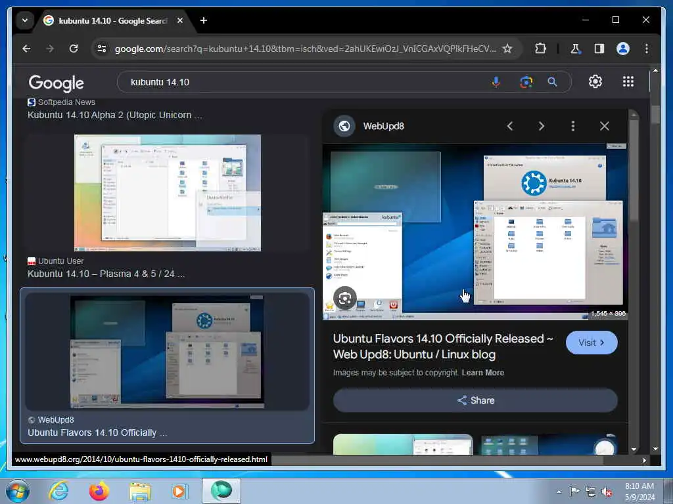Submit search with magnifier icon

(552, 82)
